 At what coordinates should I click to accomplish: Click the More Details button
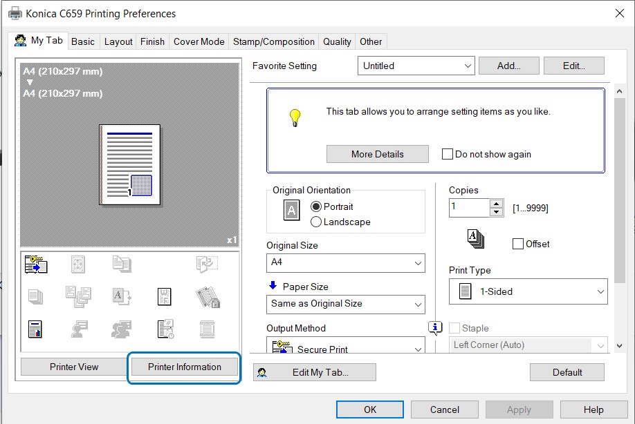tap(377, 154)
